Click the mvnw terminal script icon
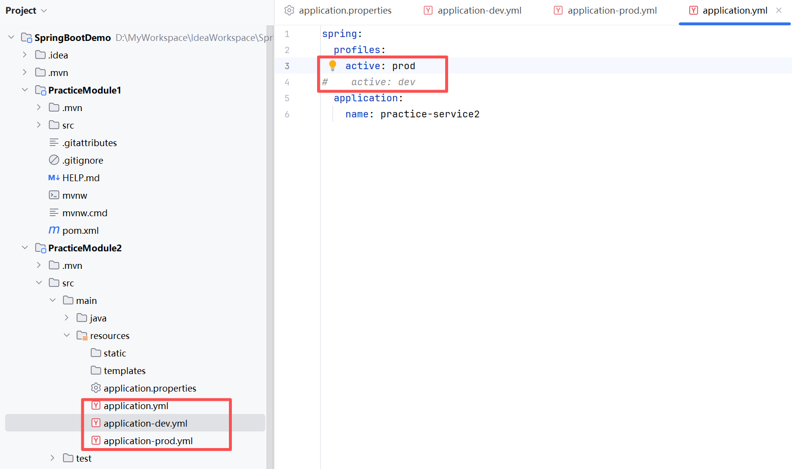The width and height of the screenshot is (792, 469). point(54,195)
